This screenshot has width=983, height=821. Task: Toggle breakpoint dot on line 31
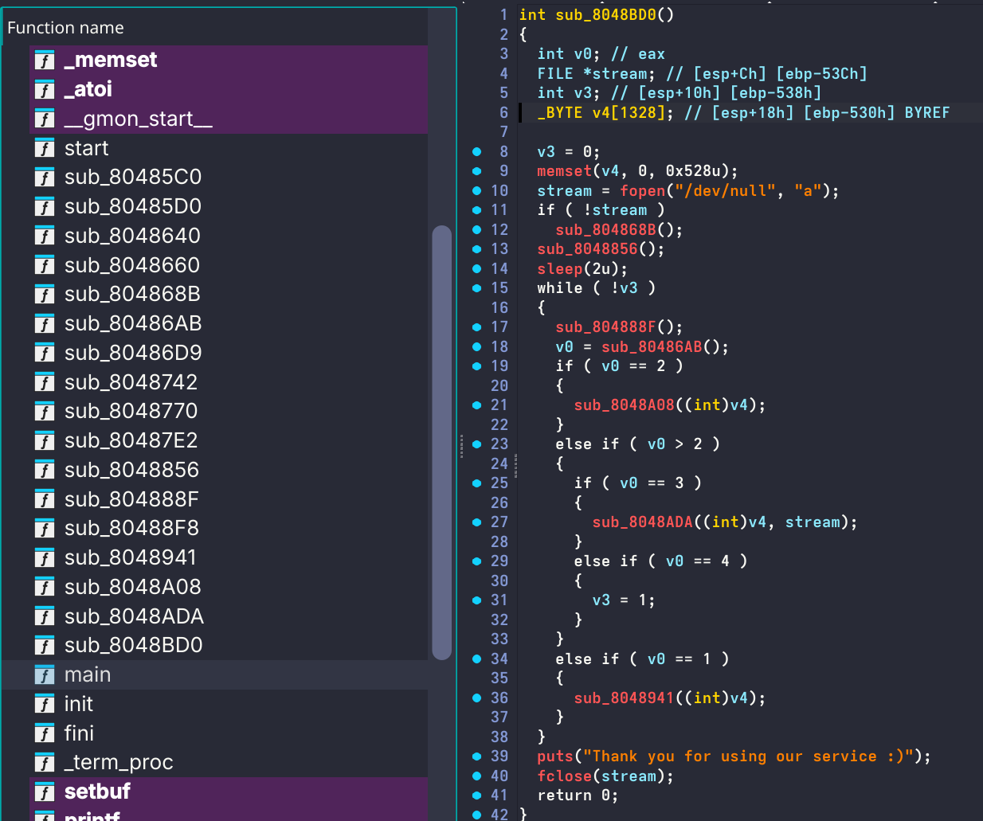tap(476, 600)
